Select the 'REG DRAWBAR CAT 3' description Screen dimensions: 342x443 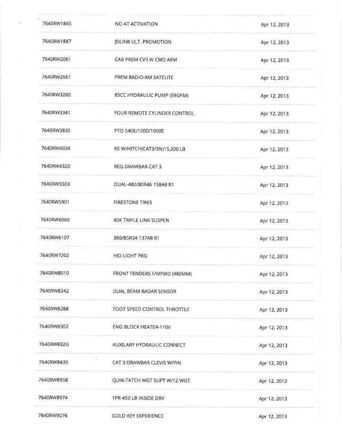[x=137, y=167]
